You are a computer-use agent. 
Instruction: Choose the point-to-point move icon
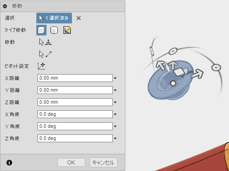(x=45, y=54)
